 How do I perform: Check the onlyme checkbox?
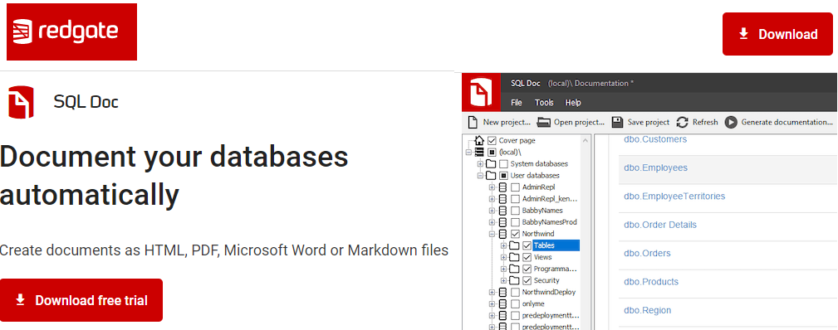point(515,303)
